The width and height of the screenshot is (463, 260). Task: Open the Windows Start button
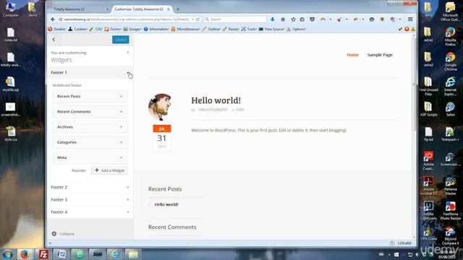(8, 254)
